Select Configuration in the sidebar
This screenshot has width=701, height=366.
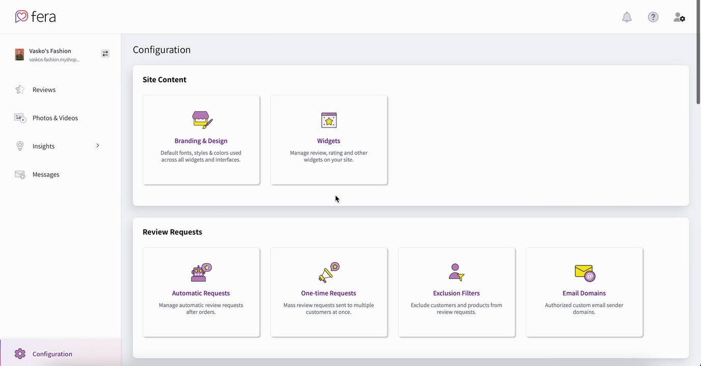coord(52,354)
